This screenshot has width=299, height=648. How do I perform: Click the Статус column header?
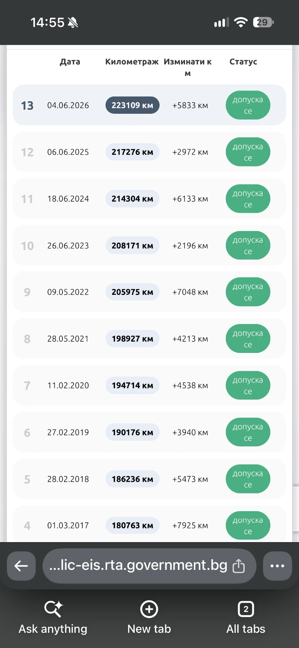click(x=243, y=62)
